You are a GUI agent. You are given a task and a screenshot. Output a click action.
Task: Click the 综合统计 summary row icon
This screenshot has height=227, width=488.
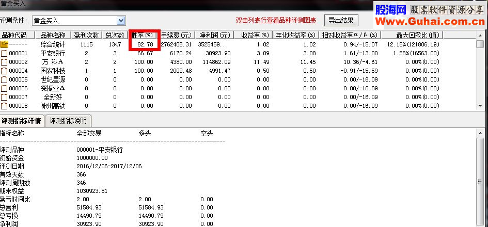tap(4, 44)
